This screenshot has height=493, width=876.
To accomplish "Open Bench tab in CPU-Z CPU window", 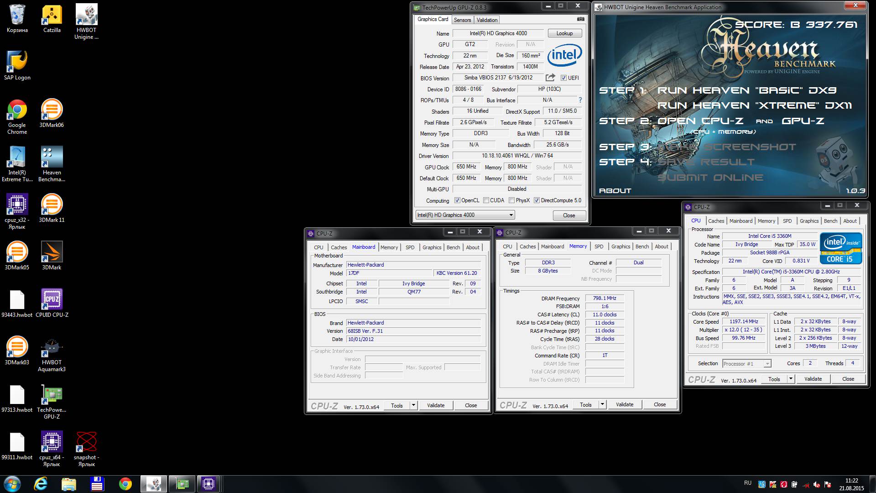I will click(x=830, y=221).
